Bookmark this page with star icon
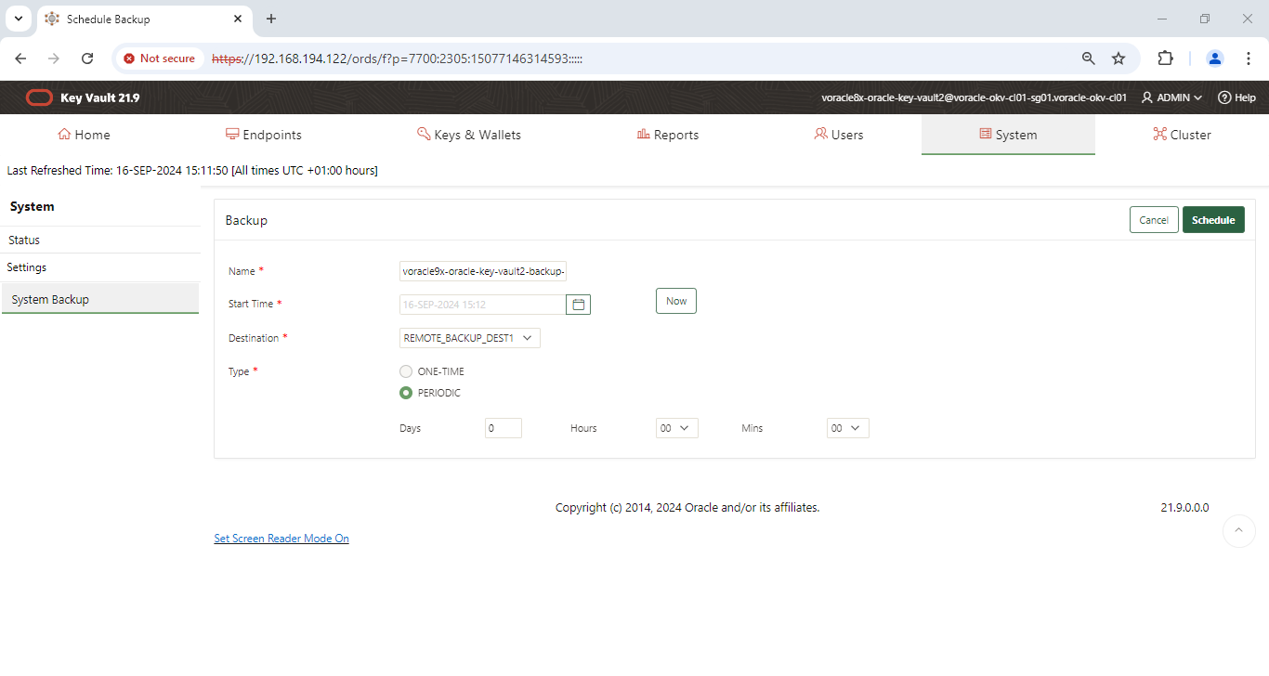Viewport: 1269px width, 676px height. tap(1119, 58)
